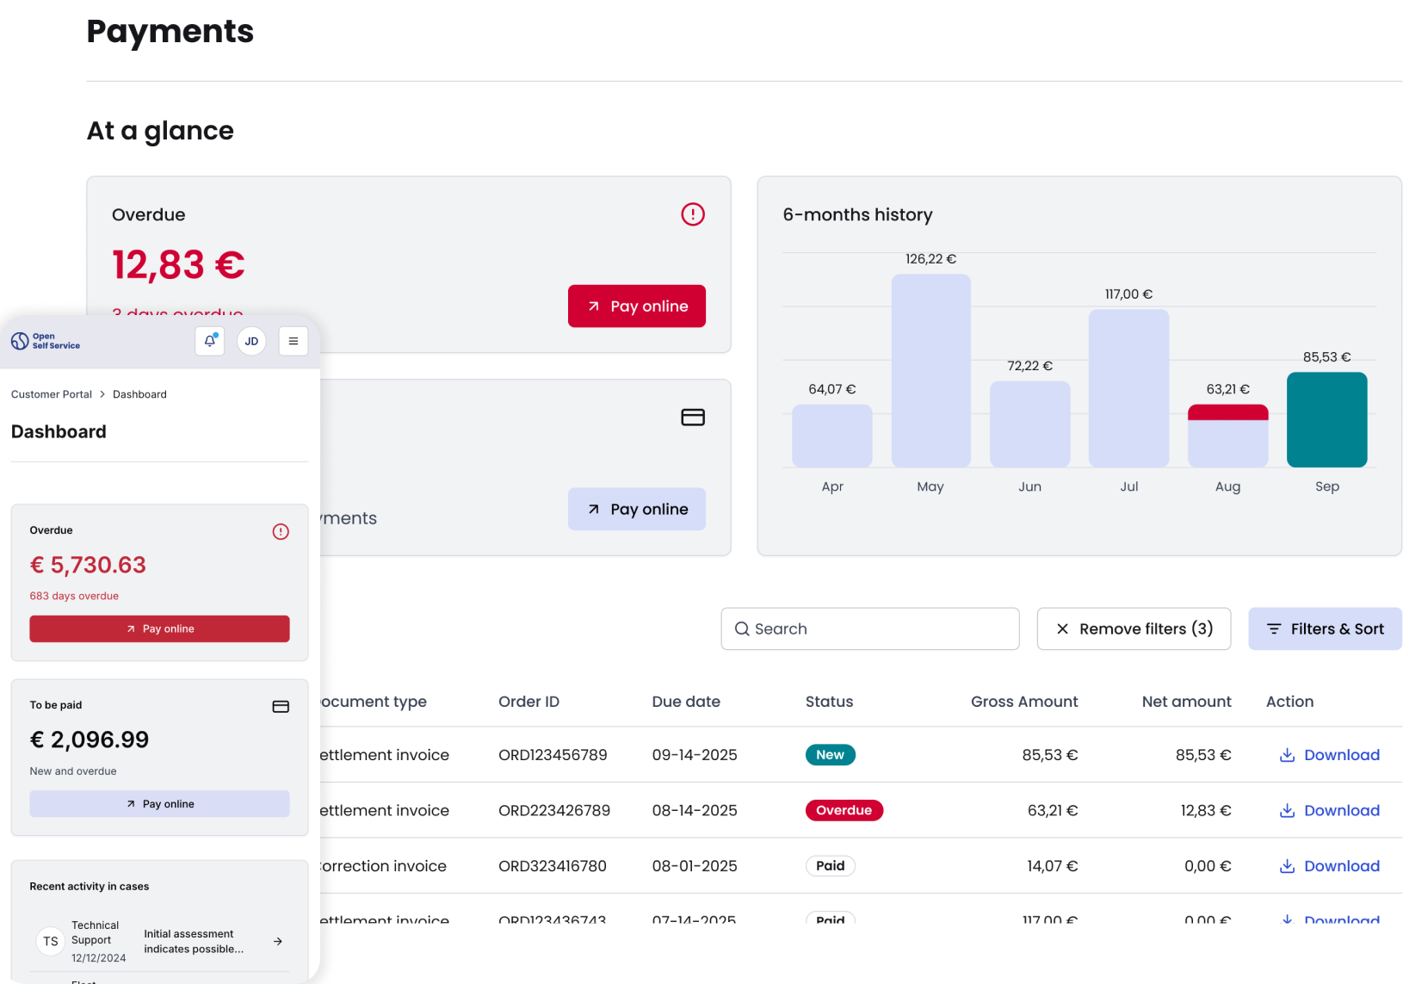The width and height of the screenshot is (1428, 984).
Task: Click Pay online on the Overdue card
Action: point(636,306)
